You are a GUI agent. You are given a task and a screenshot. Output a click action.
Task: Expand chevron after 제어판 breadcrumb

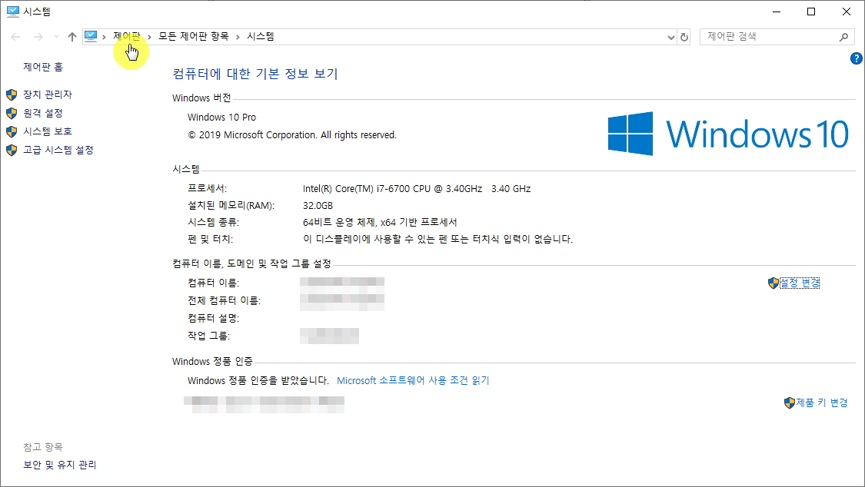149,37
